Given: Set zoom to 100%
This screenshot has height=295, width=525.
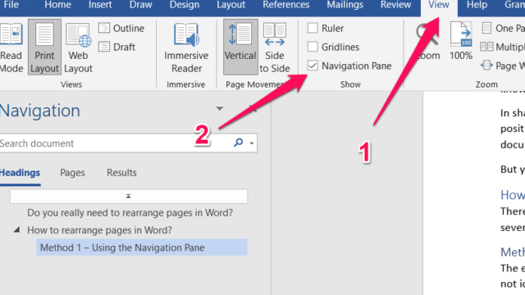Looking at the screenshot, I should tap(461, 42).
